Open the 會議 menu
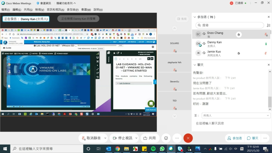 (86, 10)
